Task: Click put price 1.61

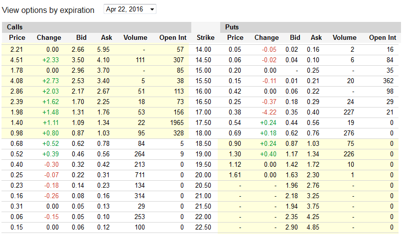Action: (x=235, y=175)
